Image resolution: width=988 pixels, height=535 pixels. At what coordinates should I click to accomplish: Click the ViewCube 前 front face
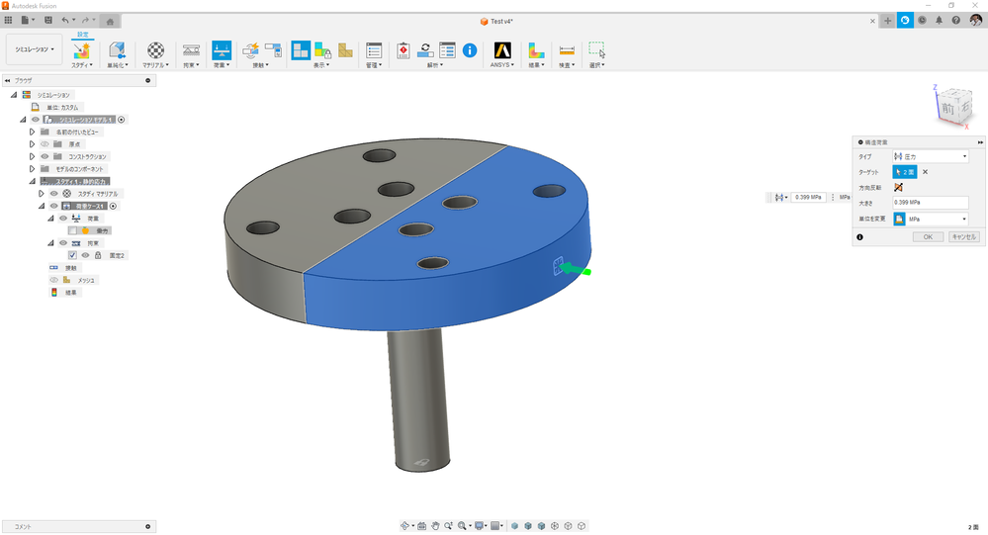(x=947, y=109)
